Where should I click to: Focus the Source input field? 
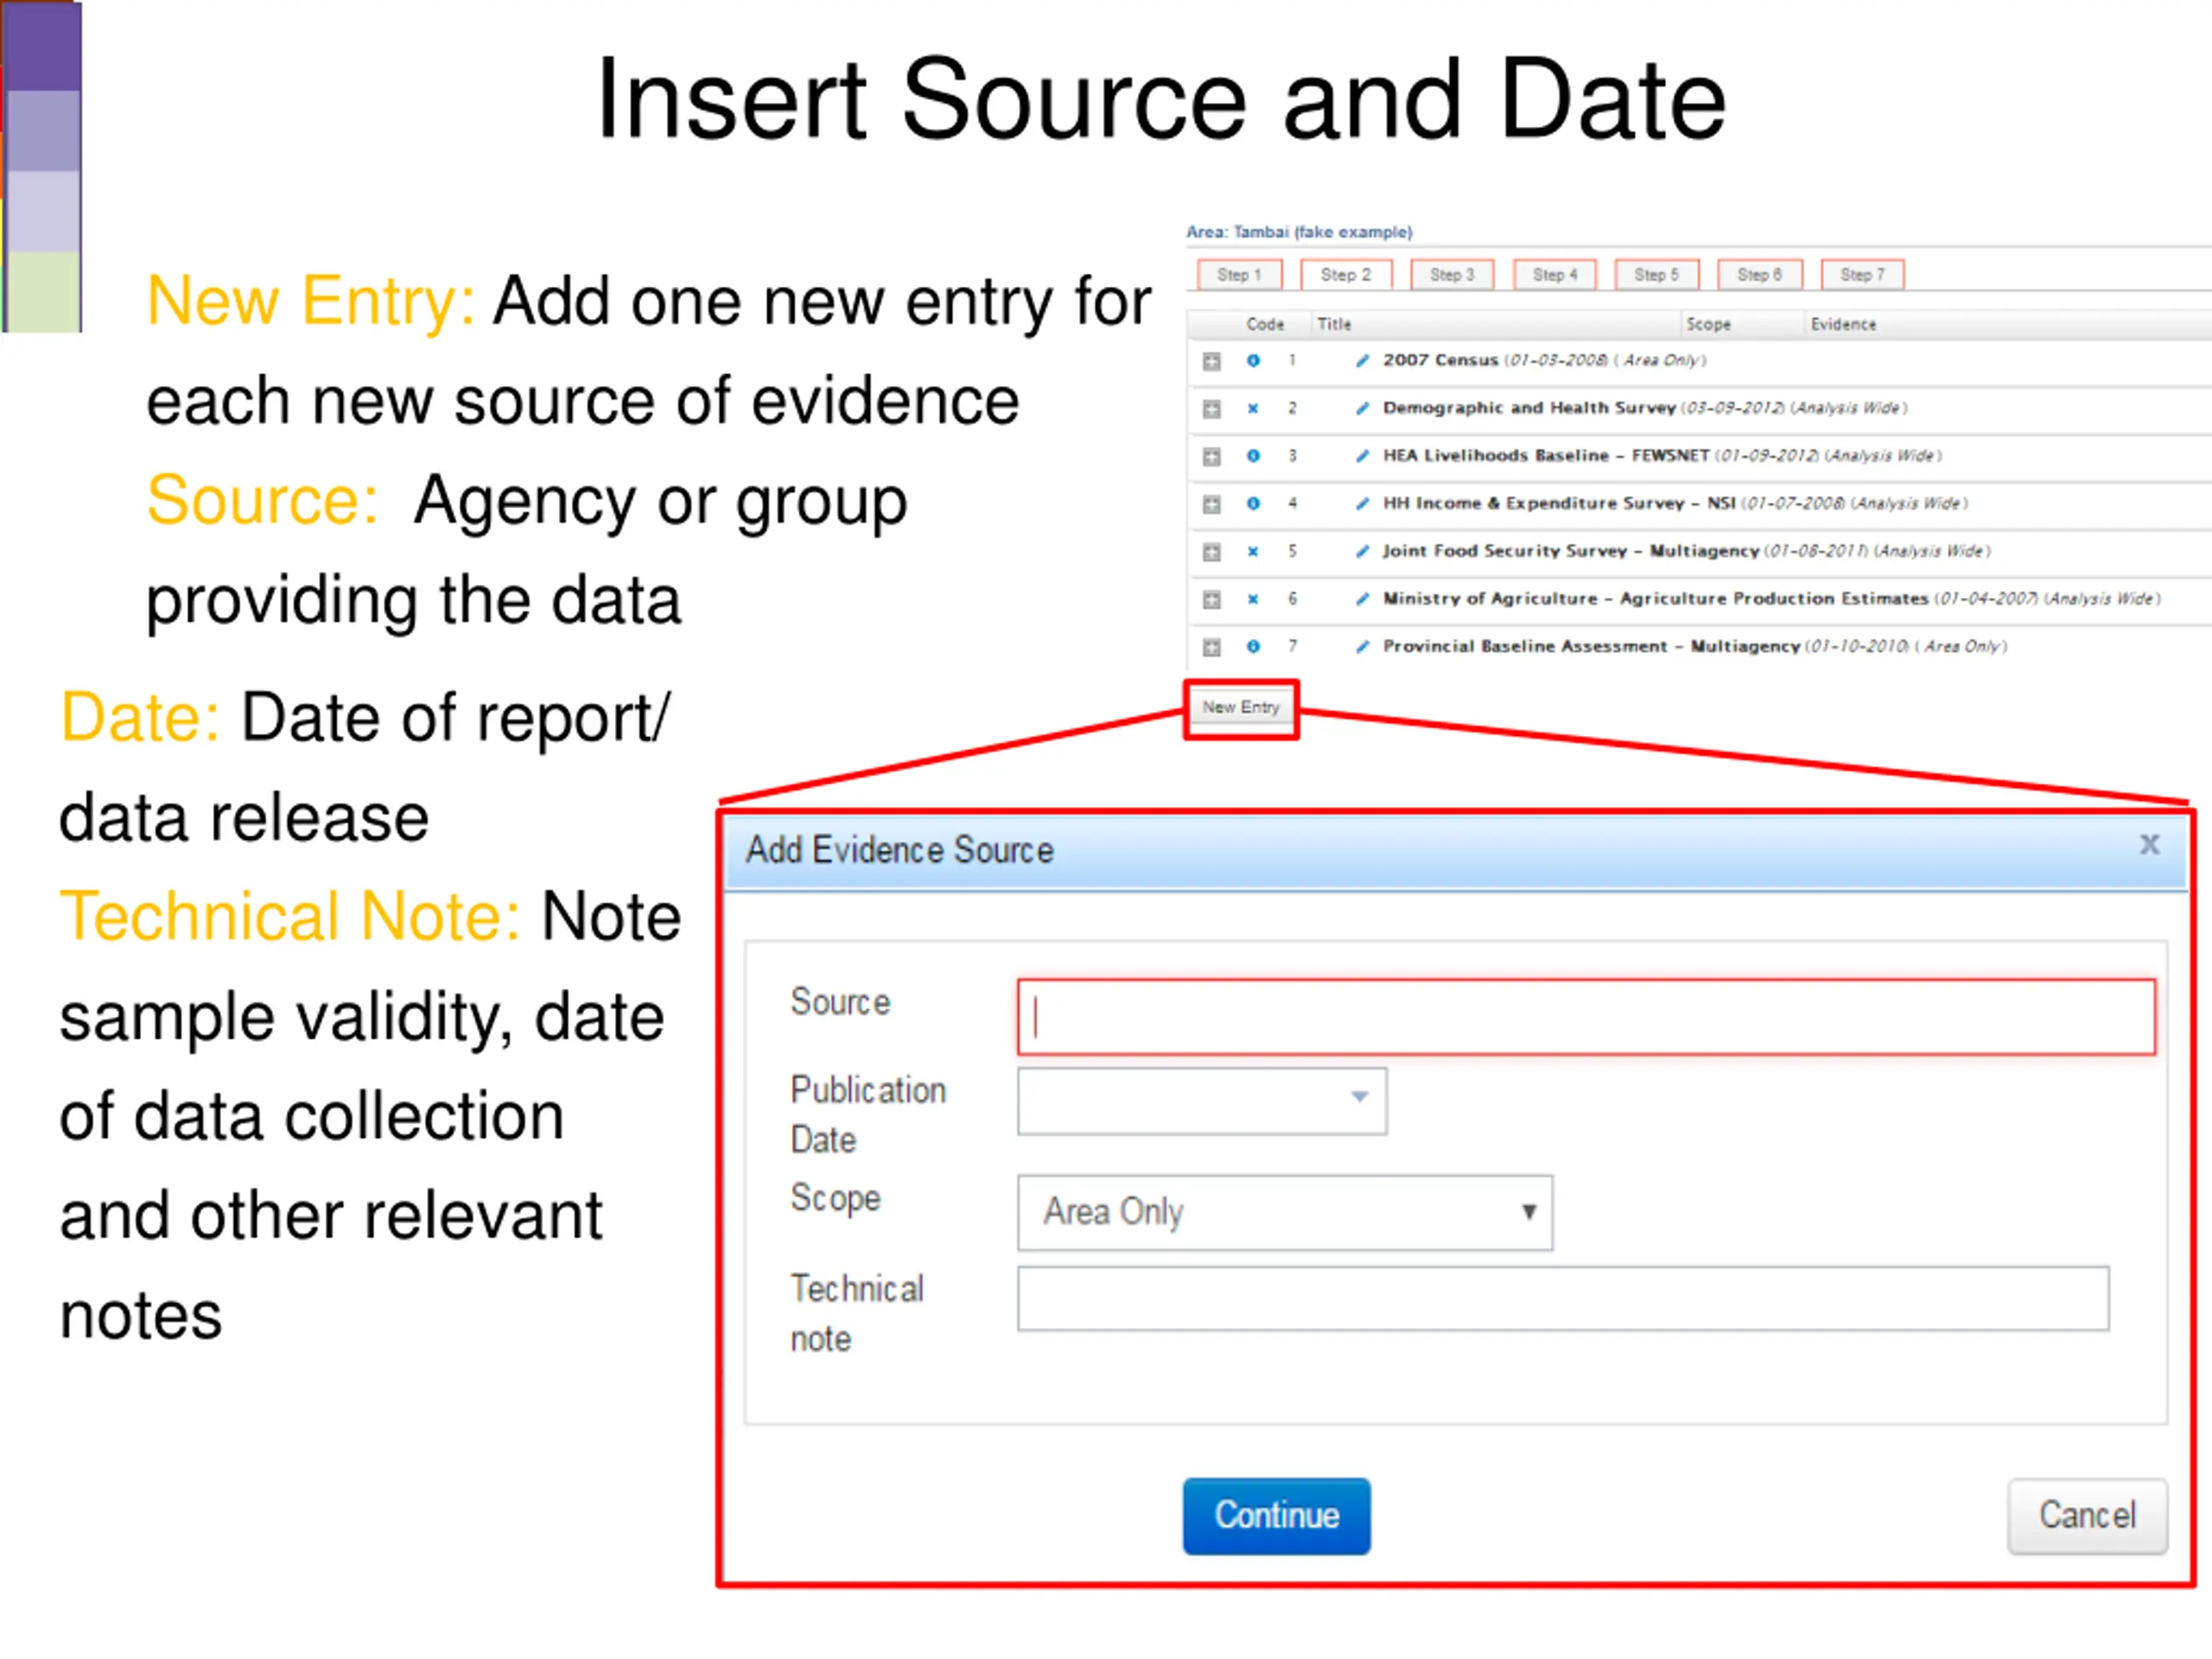pyautogui.click(x=1587, y=1017)
